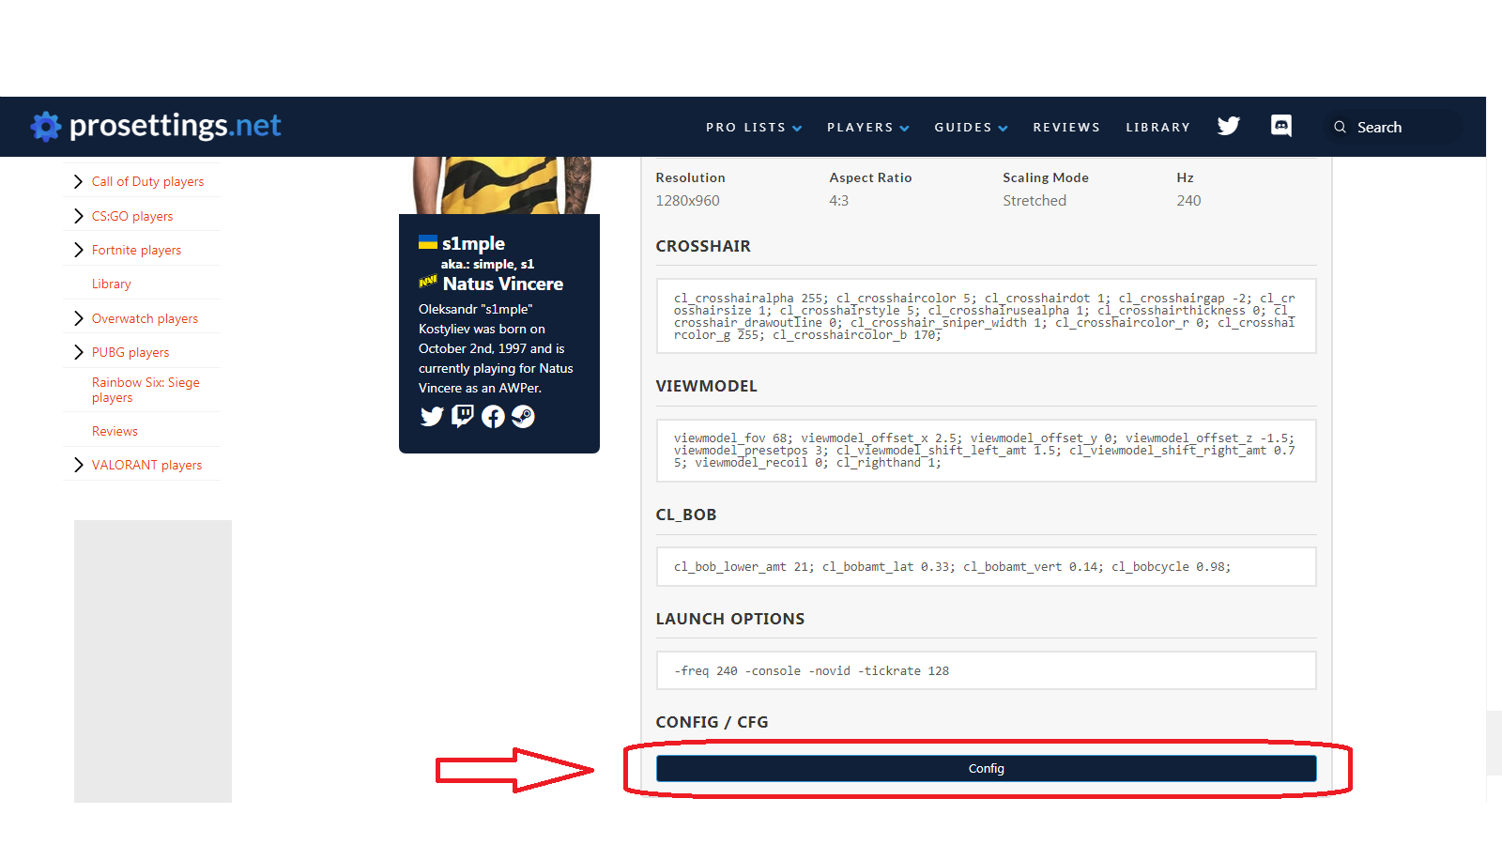Expand the CS:GO players chevron

(x=79, y=216)
